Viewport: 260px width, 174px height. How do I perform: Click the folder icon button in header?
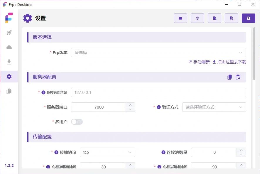point(180,18)
